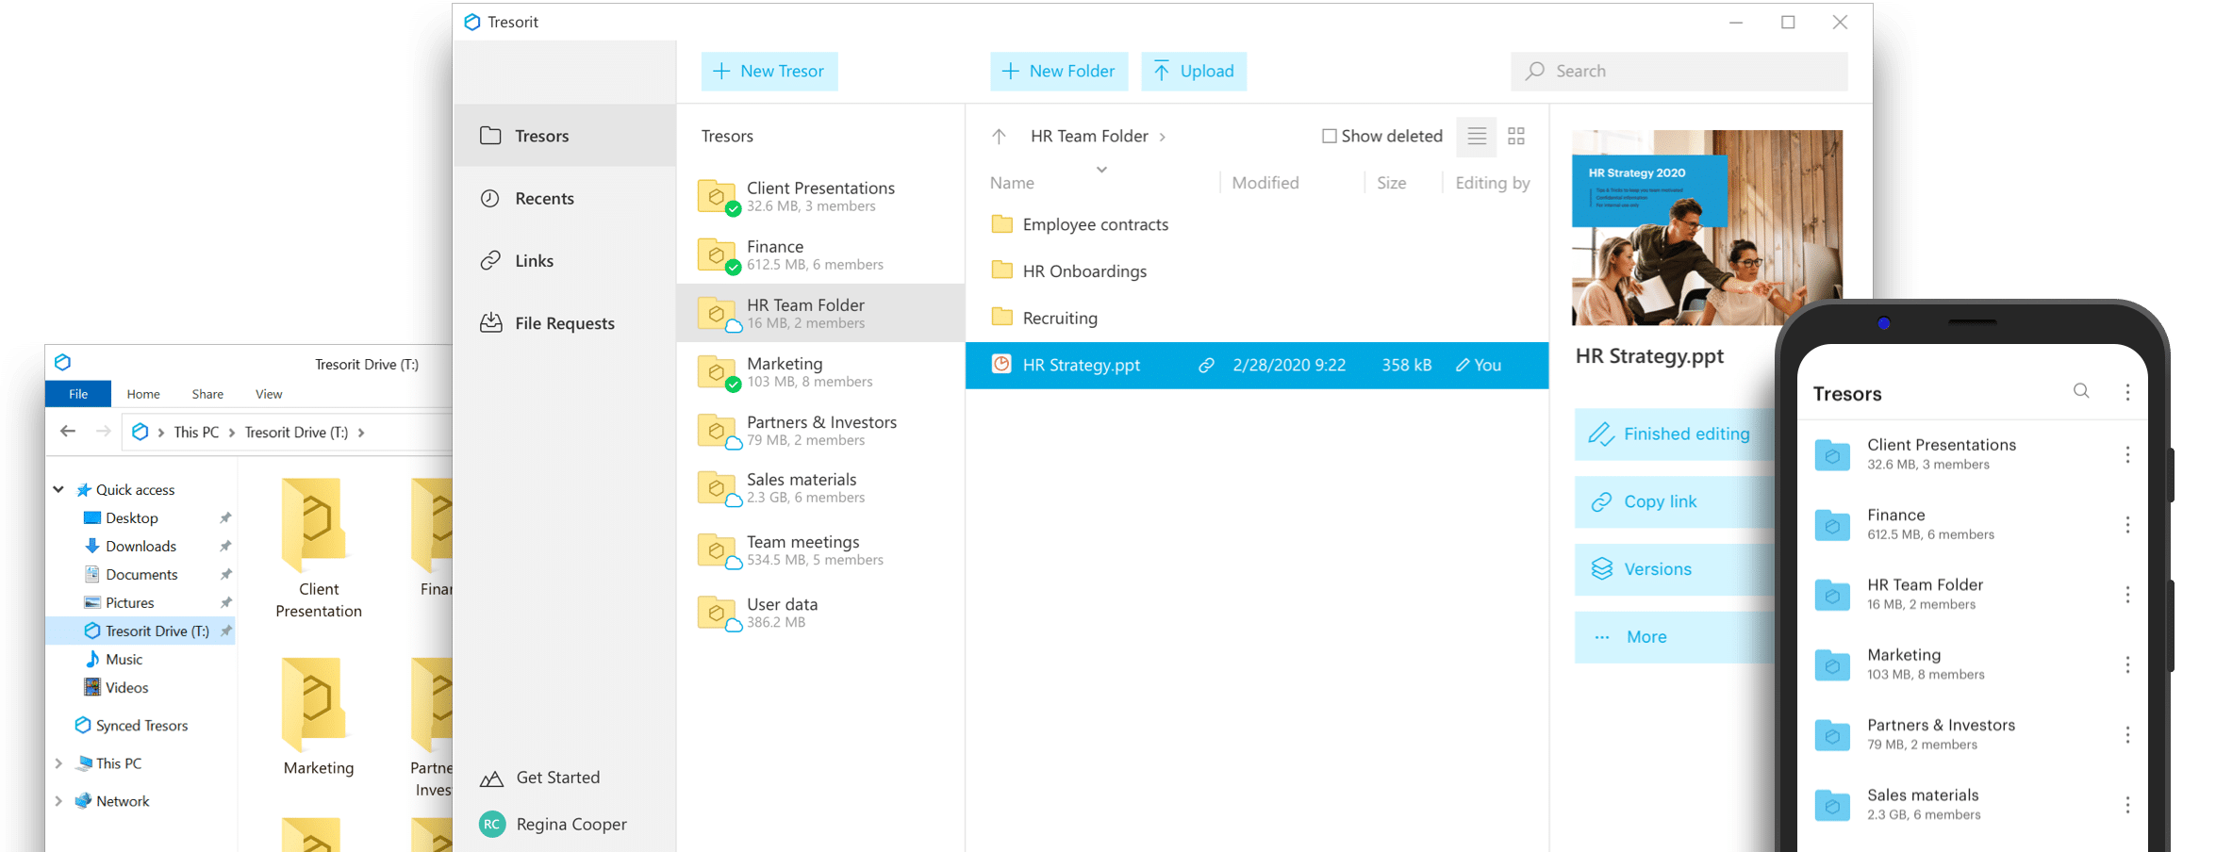Sort by Modified column
This screenshot has height=852, width=2216.
1265,183
